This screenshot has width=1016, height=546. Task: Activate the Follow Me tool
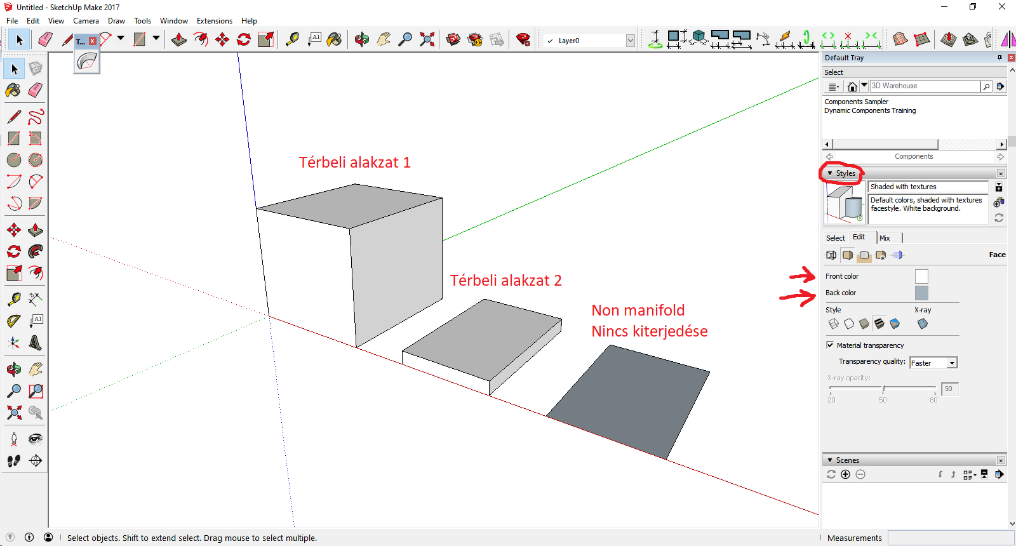point(36,251)
